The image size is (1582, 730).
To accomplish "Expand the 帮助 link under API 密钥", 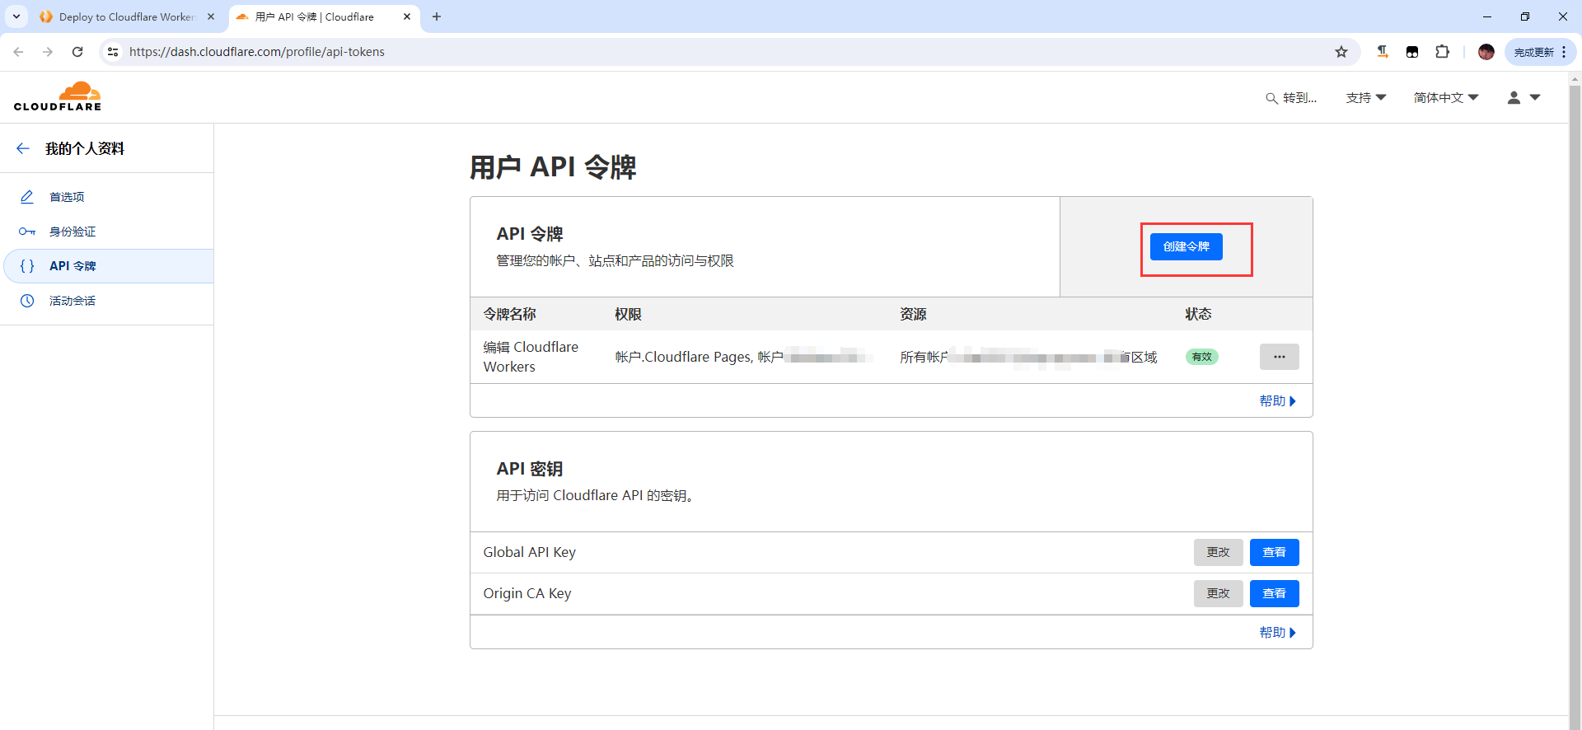I will pyautogui.click(x=1277, y=633).
